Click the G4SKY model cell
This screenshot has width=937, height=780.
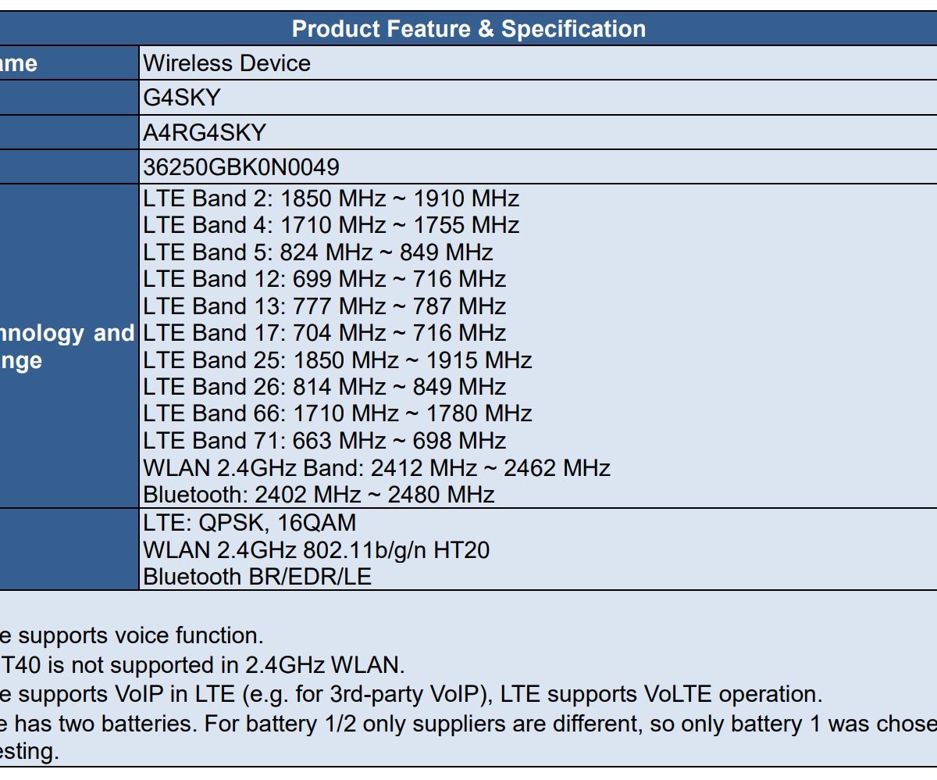[x=182, y=98]
